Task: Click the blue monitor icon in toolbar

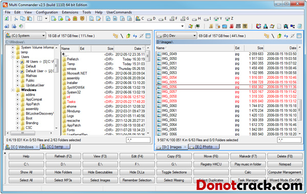Action: (224, 26)
